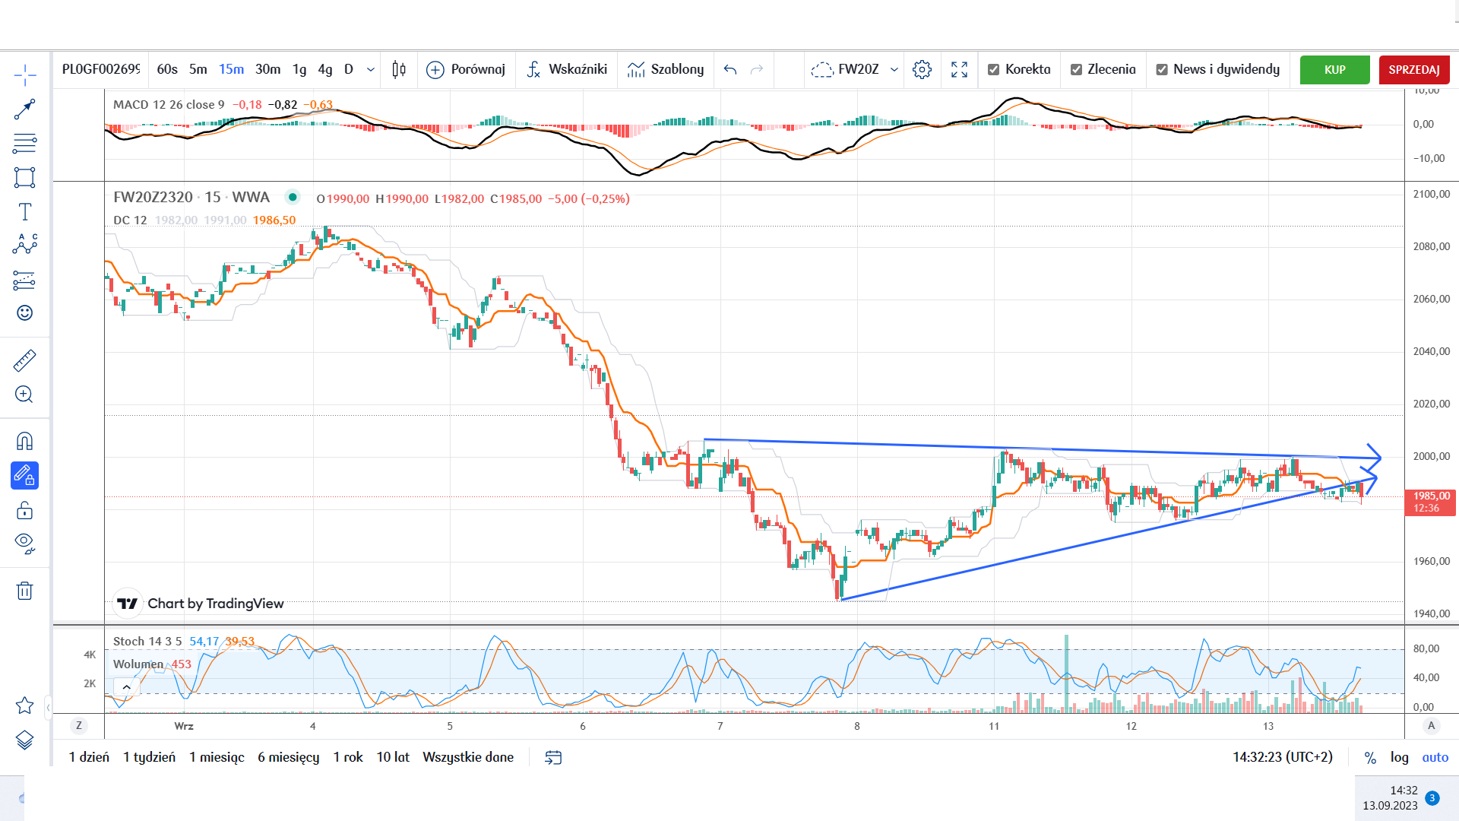Switch to D daily interval
This screenshot has width=1459, height=821.
click(349, 69)
